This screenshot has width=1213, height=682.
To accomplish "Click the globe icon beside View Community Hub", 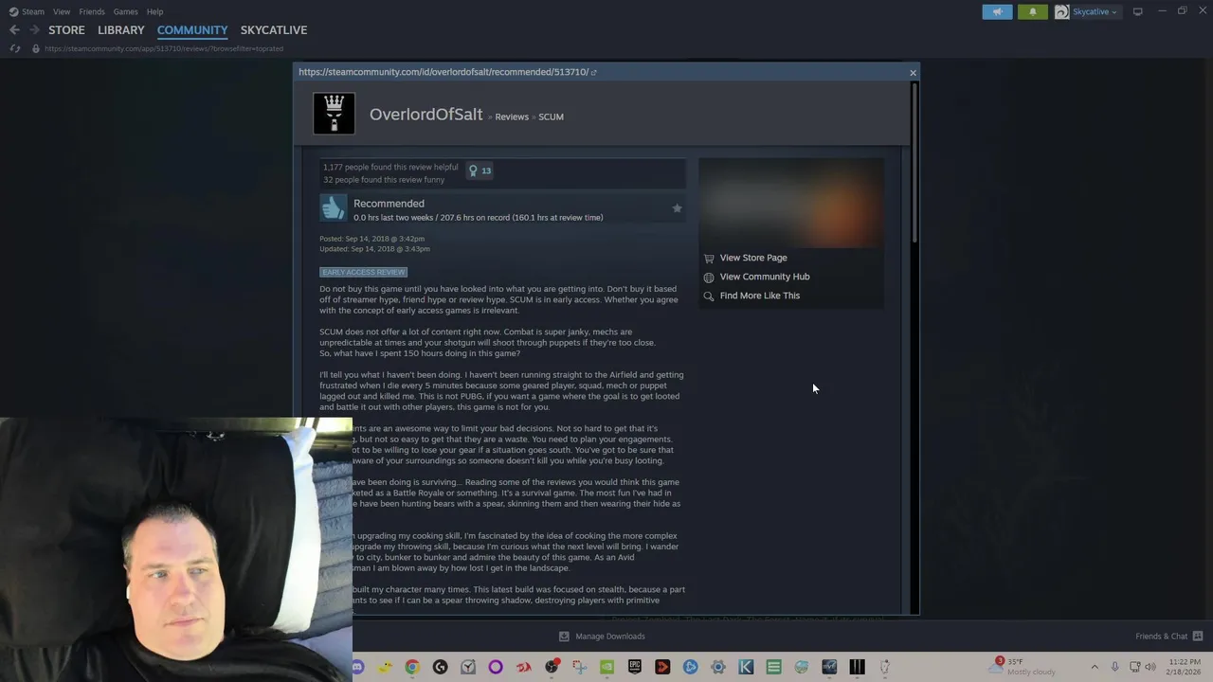I will click(709, 277).
